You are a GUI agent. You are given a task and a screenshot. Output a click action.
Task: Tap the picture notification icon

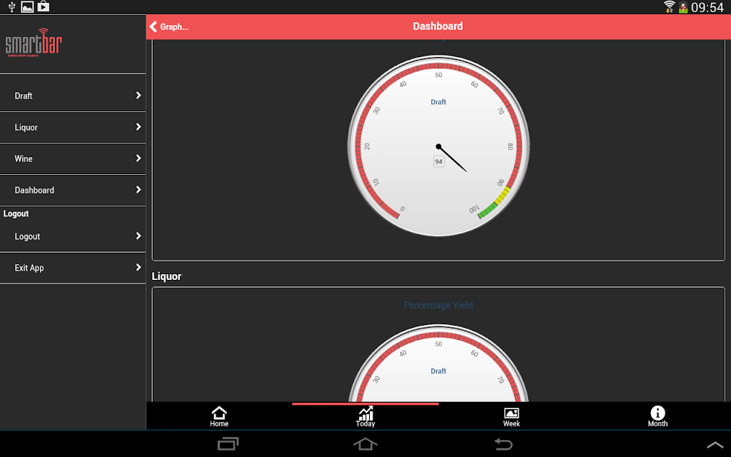coord(28,6)
